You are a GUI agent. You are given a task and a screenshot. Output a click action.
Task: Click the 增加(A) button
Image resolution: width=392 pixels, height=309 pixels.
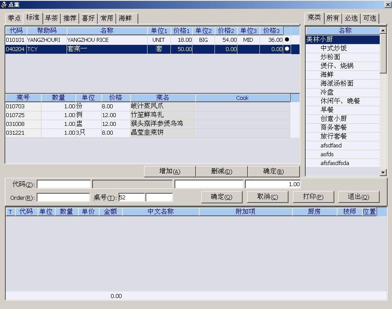pyautogui.click(x=170, y=171)
